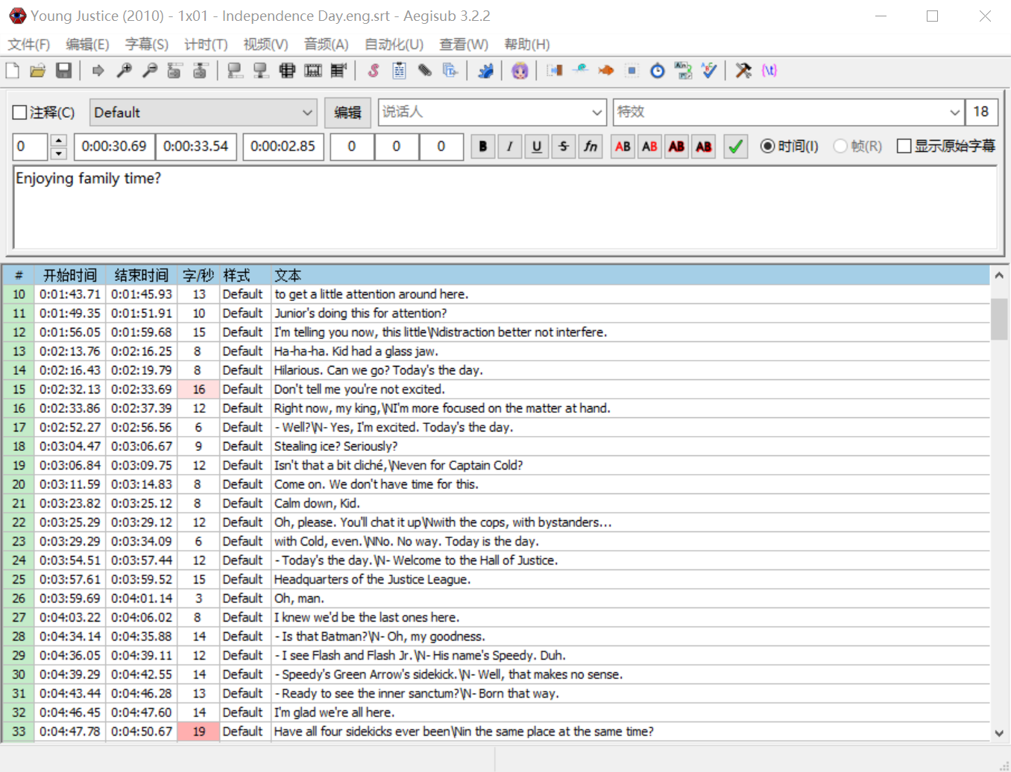Screen dimensions: 1011x772
Task: Open Kanji Timer icon
Action: click(x=683, y=71)
